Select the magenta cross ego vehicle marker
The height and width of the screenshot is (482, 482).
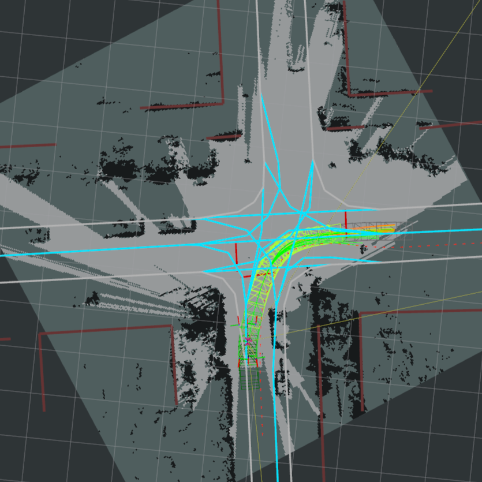(x=248, y=341)
